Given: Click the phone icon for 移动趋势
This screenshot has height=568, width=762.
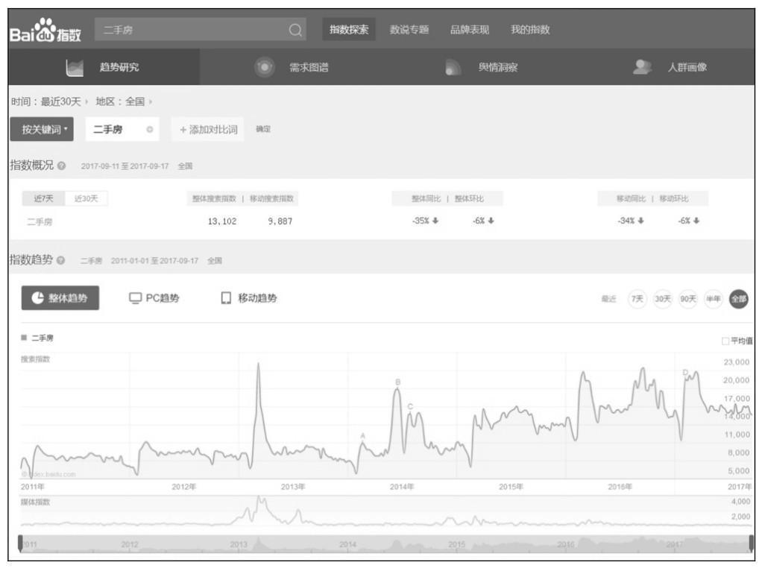Looking at the screenshot, I should 226,298.
